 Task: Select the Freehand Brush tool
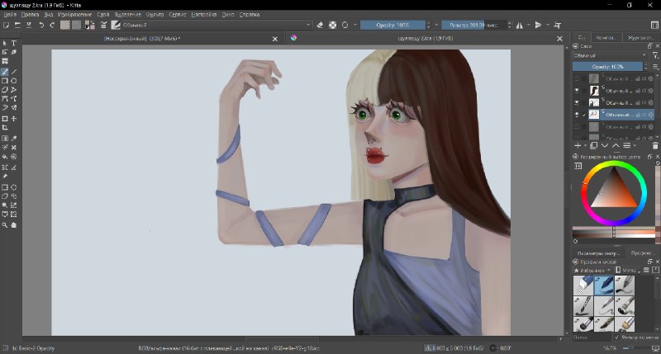point(5,72)
